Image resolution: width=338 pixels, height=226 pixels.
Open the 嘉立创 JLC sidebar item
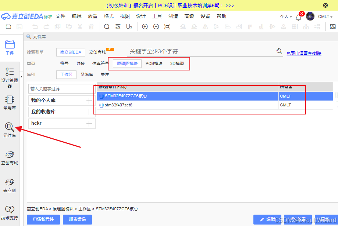click(x=10, y=185)
